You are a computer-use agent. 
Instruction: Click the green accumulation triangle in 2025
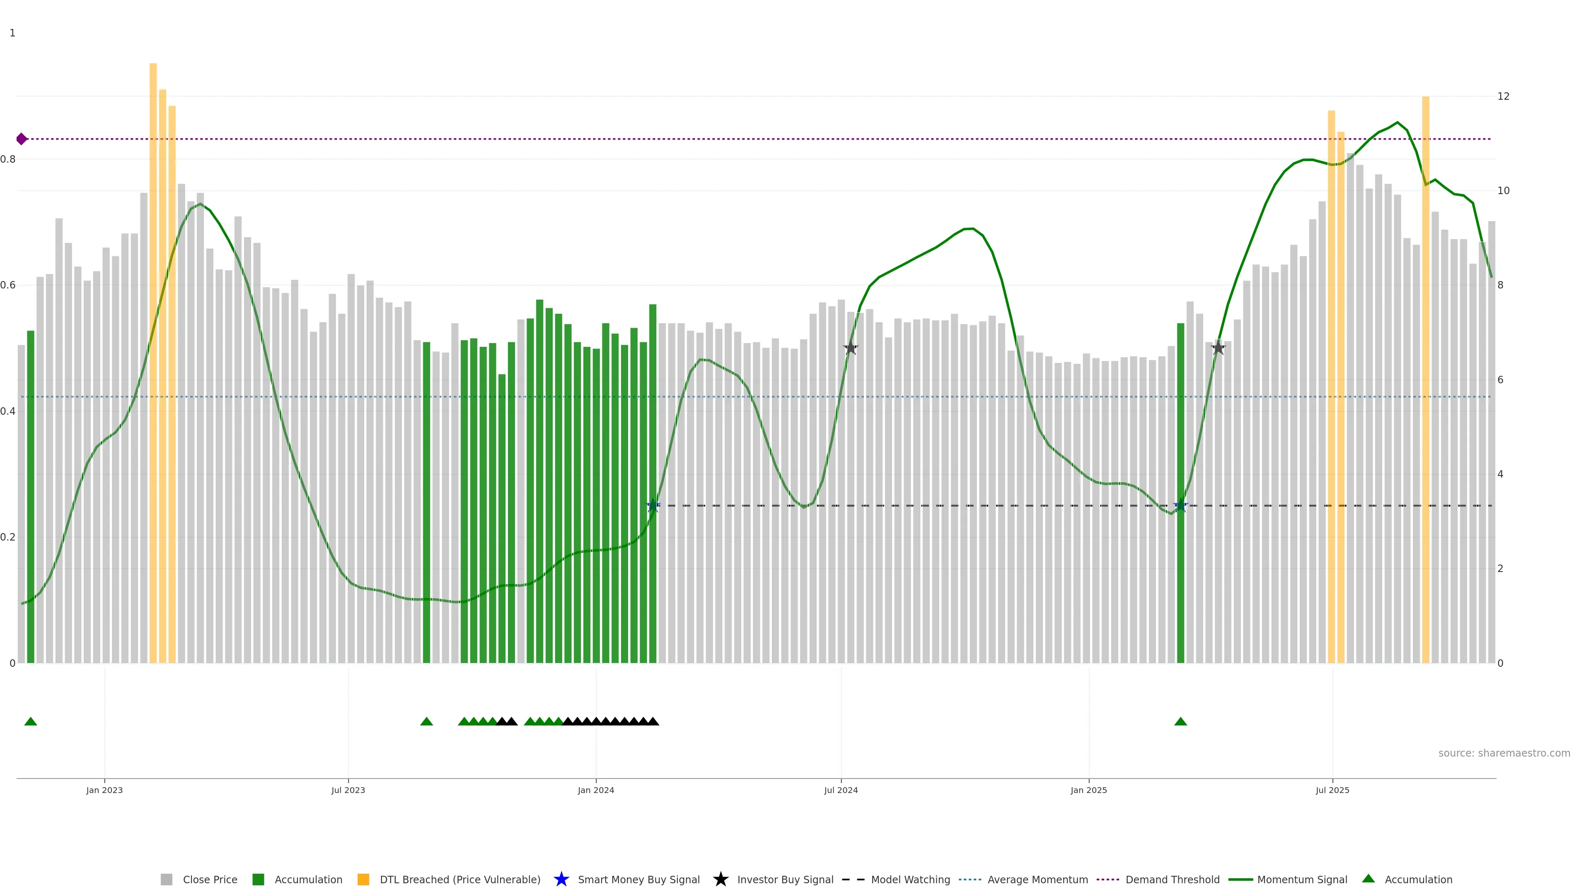1180,721
